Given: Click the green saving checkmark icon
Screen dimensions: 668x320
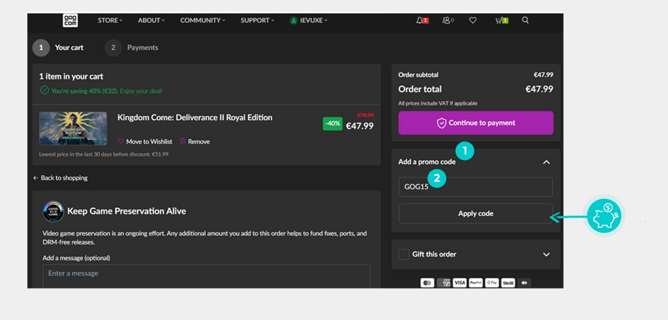Looking at the screenshot, I should [44, 90].
